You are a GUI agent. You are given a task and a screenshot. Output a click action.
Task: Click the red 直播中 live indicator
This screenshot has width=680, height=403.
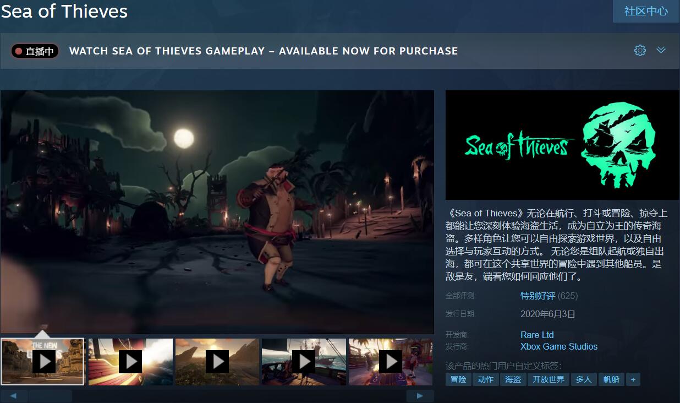coord(35,51)
